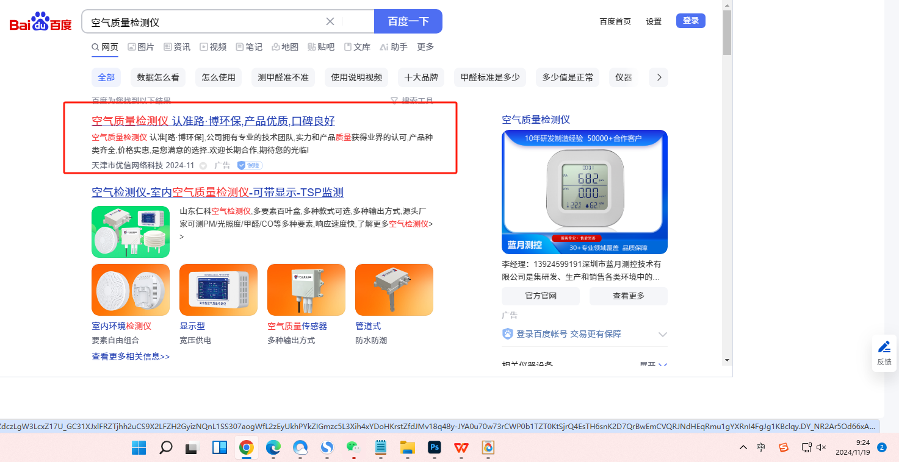Image resolution: width=899 pixels, height=462 pixels.
Task: Click the 查看更多 button in the sidebar
Action: (x=629, y=296)
